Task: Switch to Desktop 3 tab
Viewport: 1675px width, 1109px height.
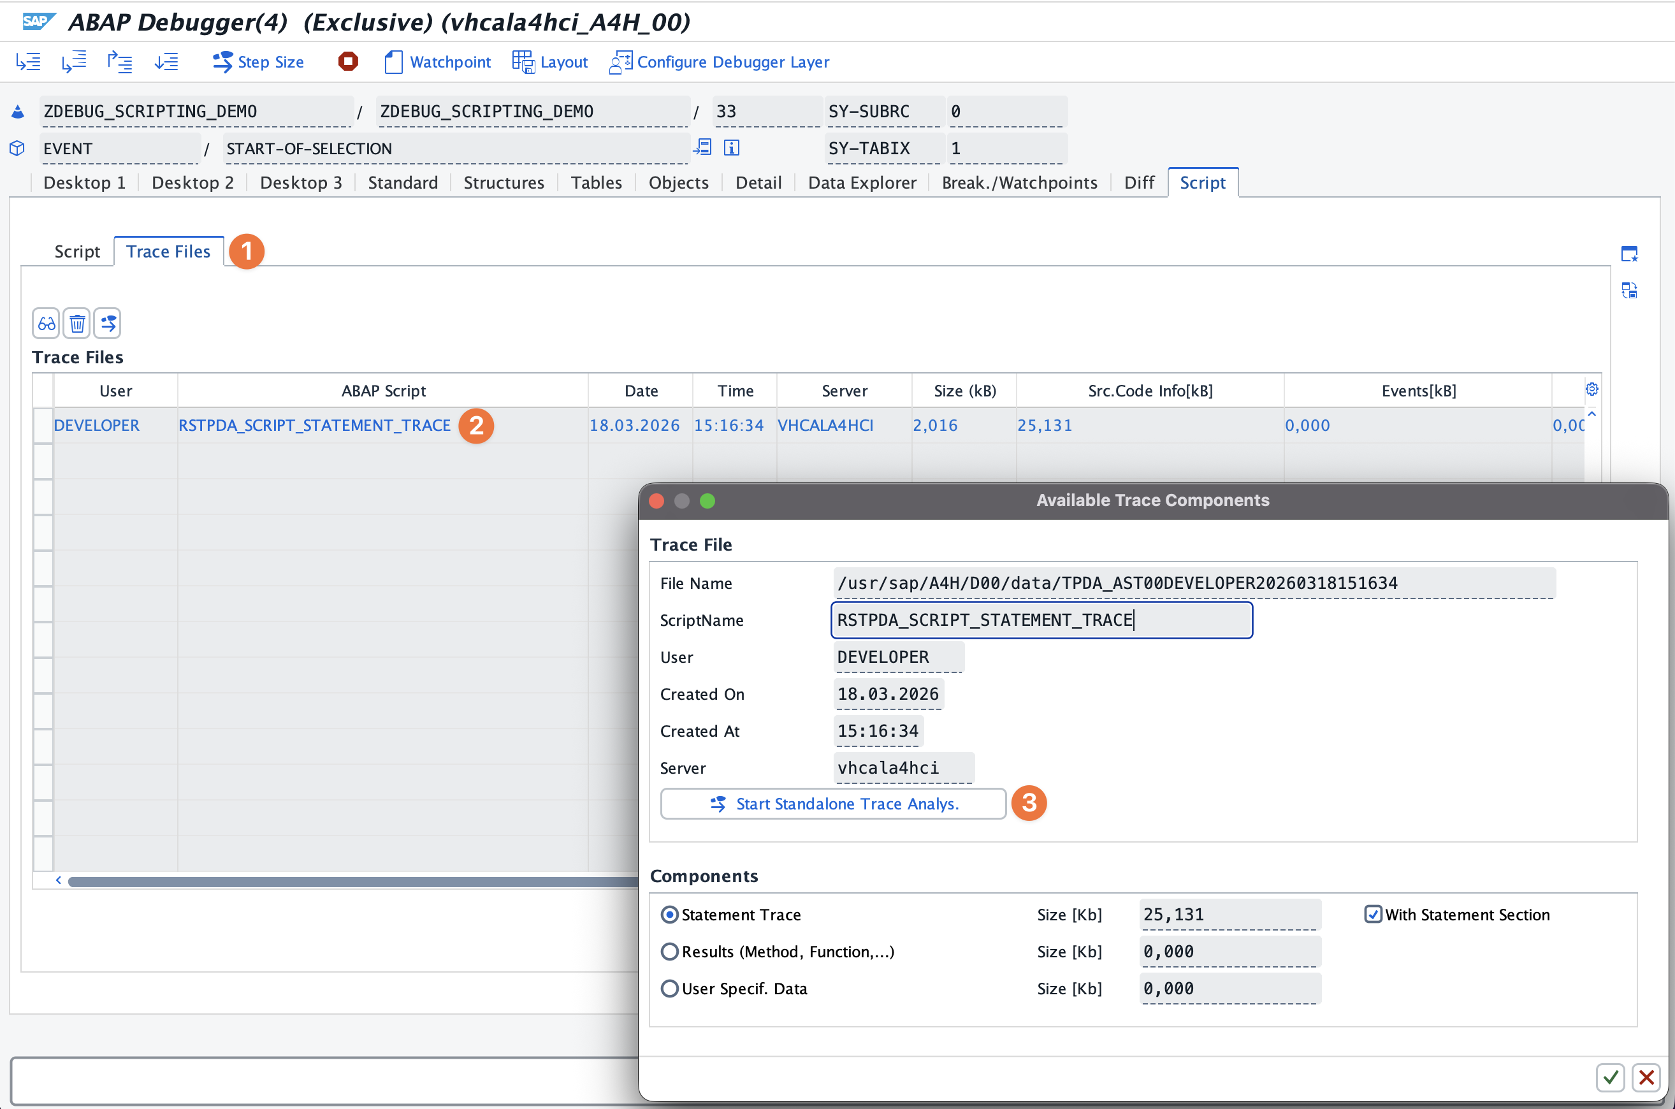Action: coord(301,182)
